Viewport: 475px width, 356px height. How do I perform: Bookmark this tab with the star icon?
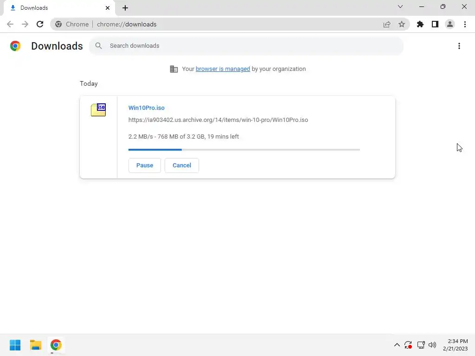(402, 24)
